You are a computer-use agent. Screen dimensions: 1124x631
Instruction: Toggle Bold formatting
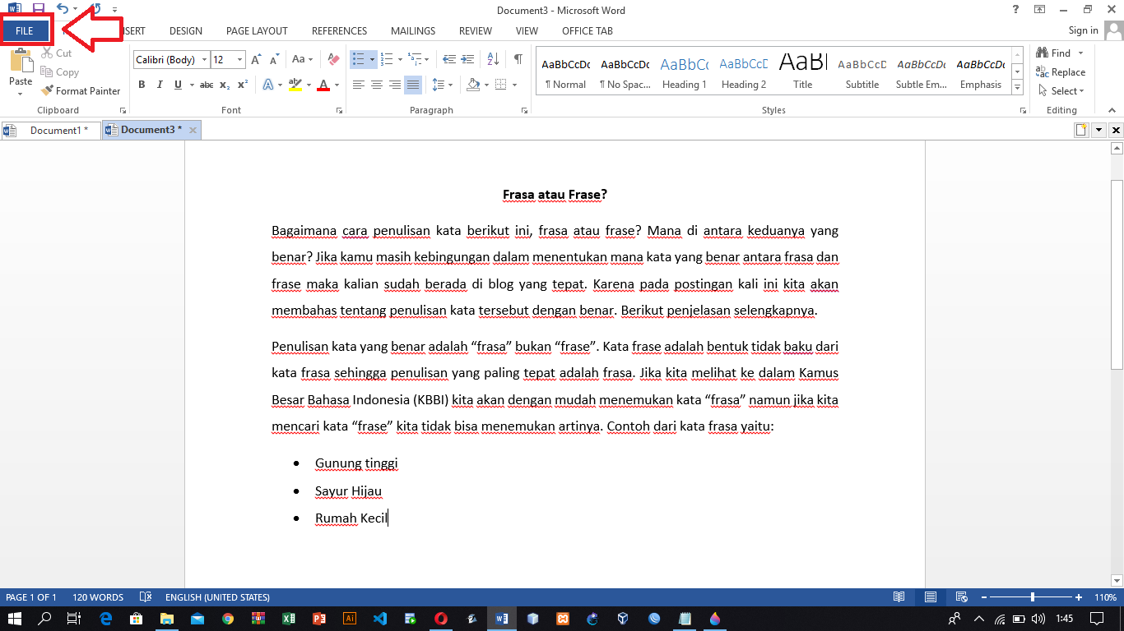click(142, 85)
